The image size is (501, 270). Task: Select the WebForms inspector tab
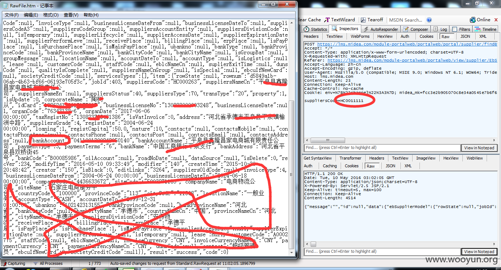(x=360, y=36)
